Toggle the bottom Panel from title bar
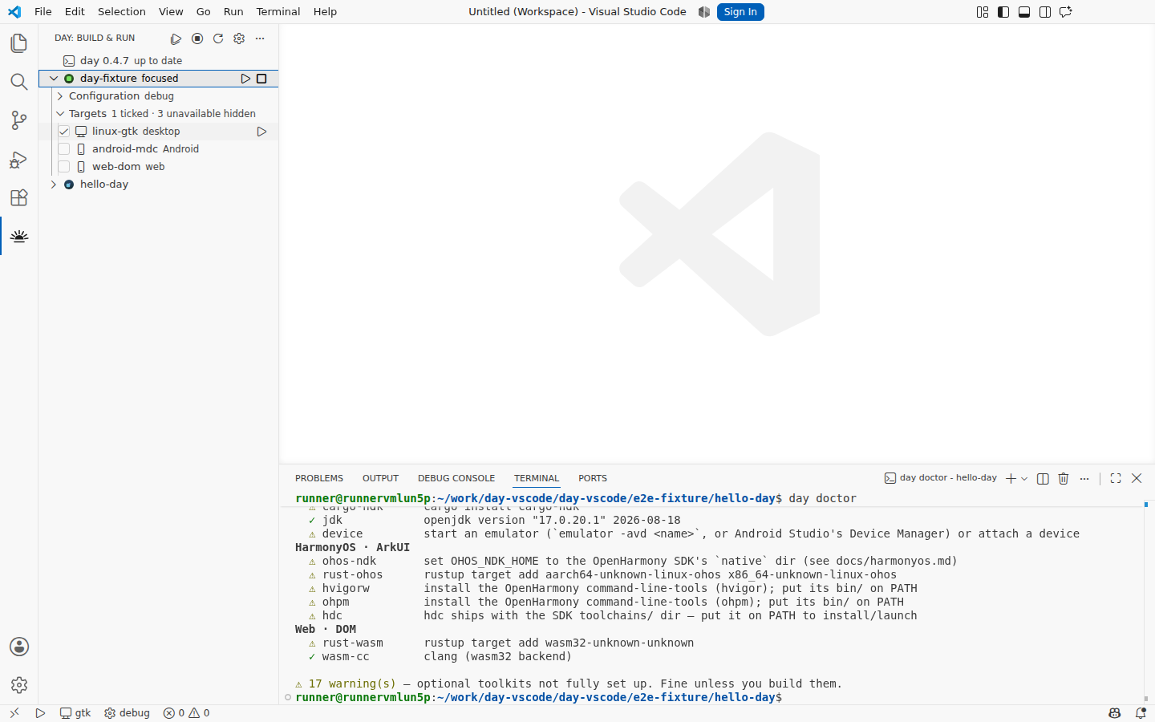The width and height of the screenshot is (1155, 722). coord(1024,12)
